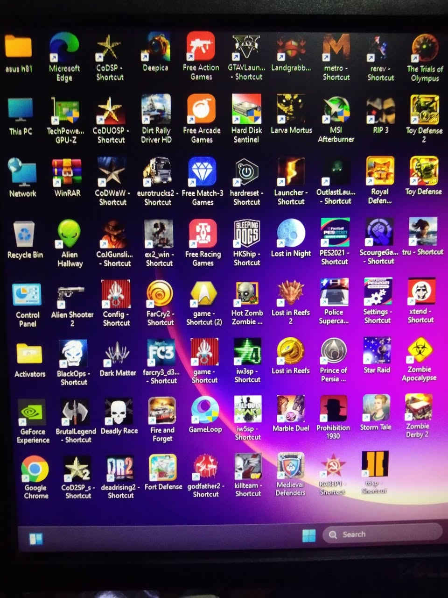Click the taskbar Search box
The image size is (448, 598).
click(383, 534)
